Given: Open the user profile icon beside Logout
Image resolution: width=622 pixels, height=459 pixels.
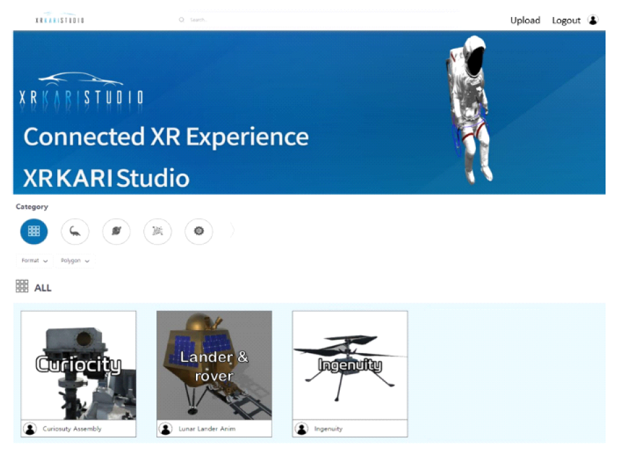Looking at the screenshot, I should 593,20.
